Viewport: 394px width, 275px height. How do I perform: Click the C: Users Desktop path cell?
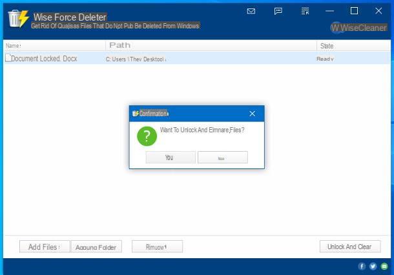(136, 59)
